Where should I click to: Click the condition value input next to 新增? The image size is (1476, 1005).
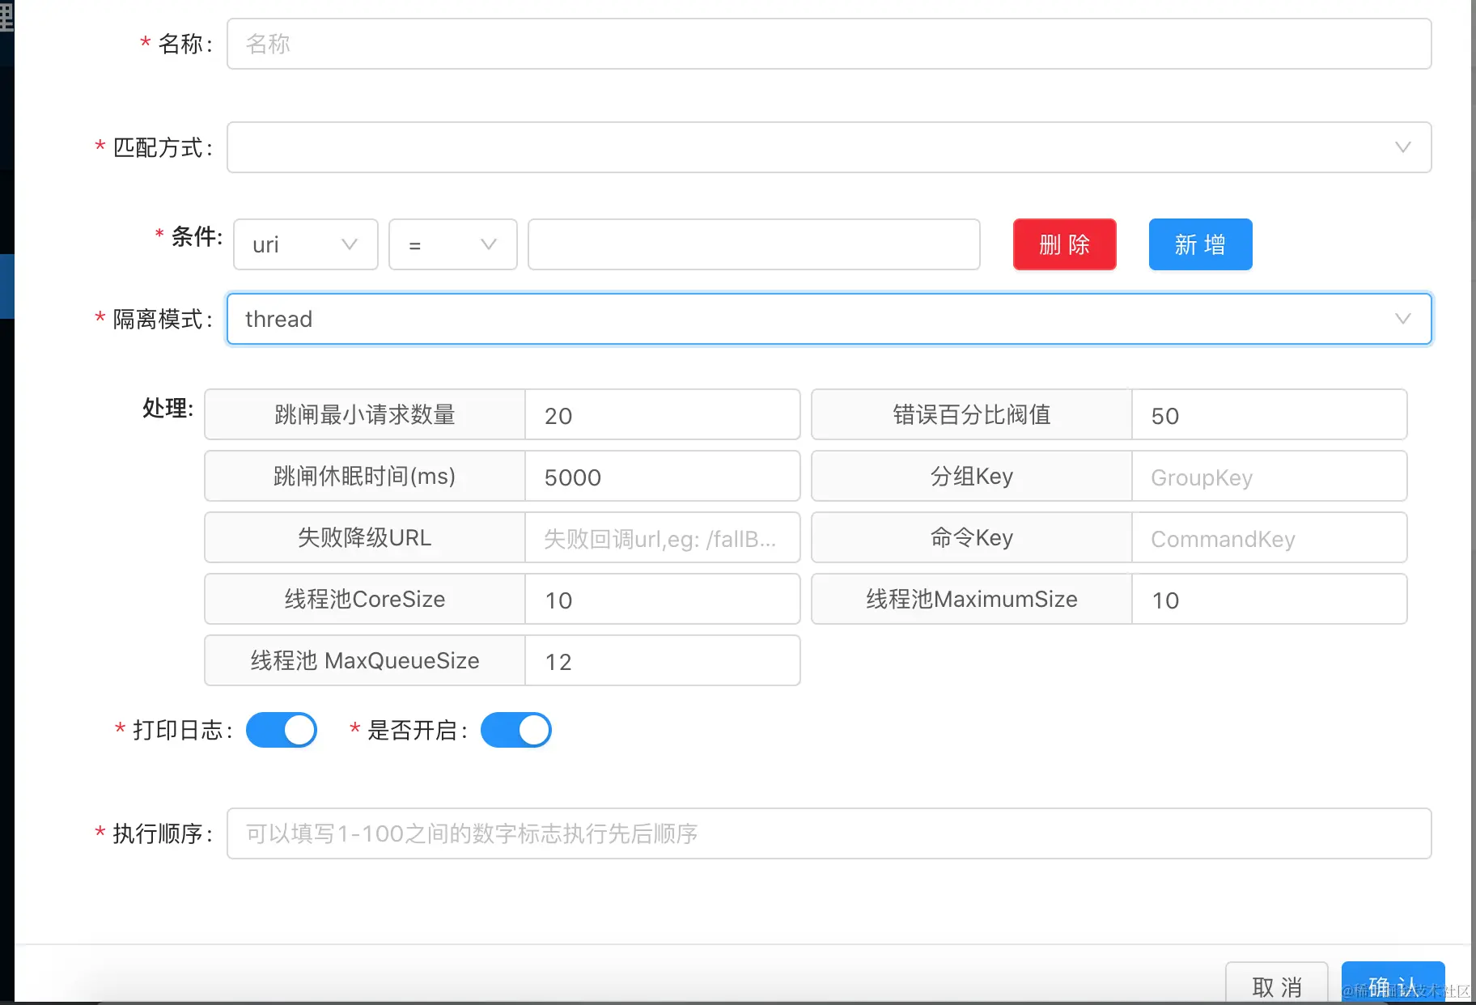pyautogui.click(x=753, y=244)
